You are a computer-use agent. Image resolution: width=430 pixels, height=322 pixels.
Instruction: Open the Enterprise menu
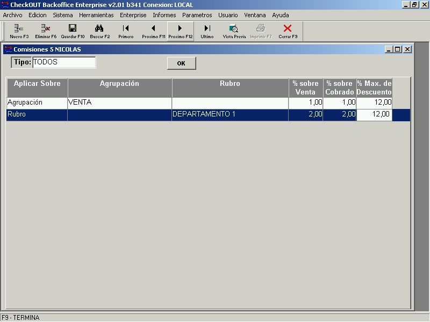click(133, 15)
